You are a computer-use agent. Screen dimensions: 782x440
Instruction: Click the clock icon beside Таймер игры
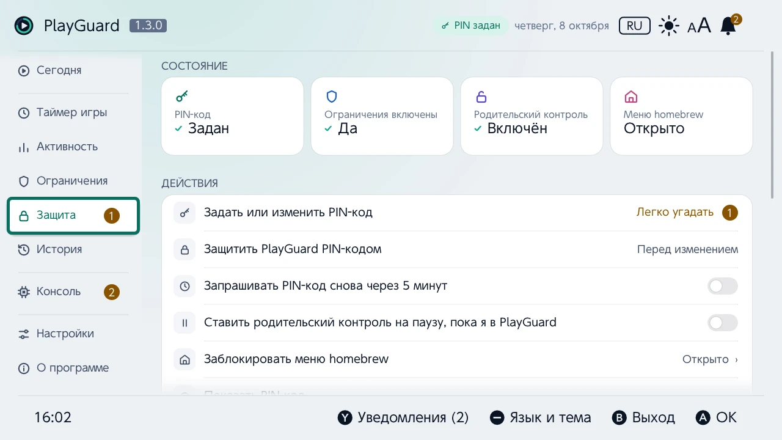click(24, 113)
